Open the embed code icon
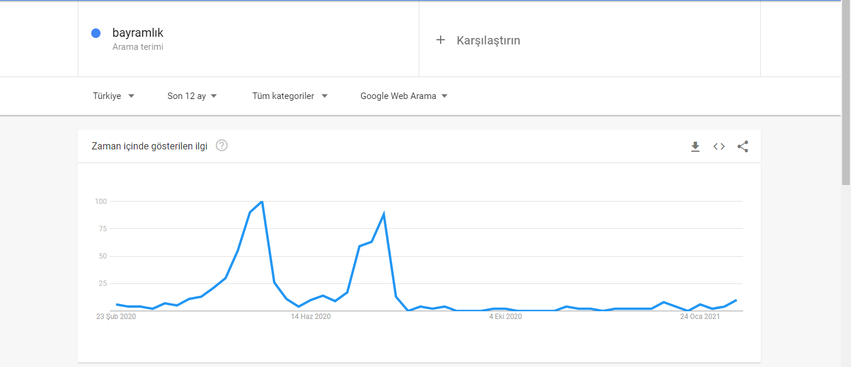 [719, 146]
